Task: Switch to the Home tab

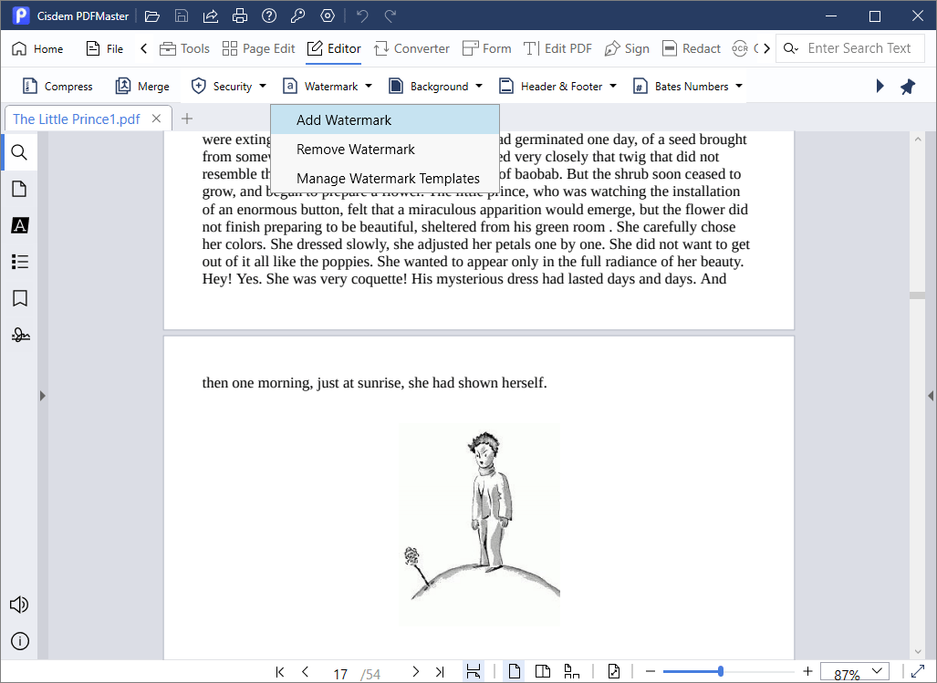Action: [37, 49]
